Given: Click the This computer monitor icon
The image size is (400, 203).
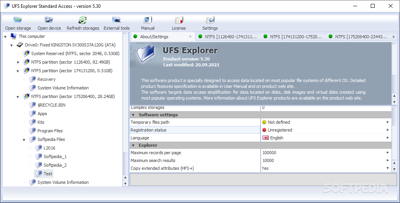Looking at the screenshot, I should point(14,36).
